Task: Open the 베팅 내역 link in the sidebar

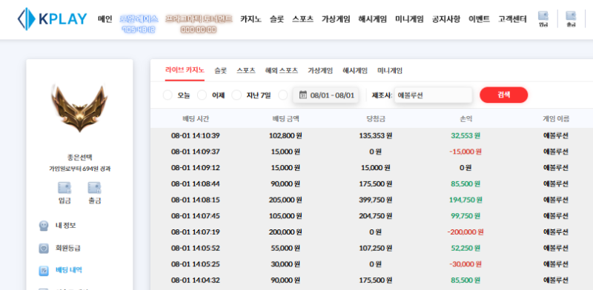Action: [x=69, y=270]
